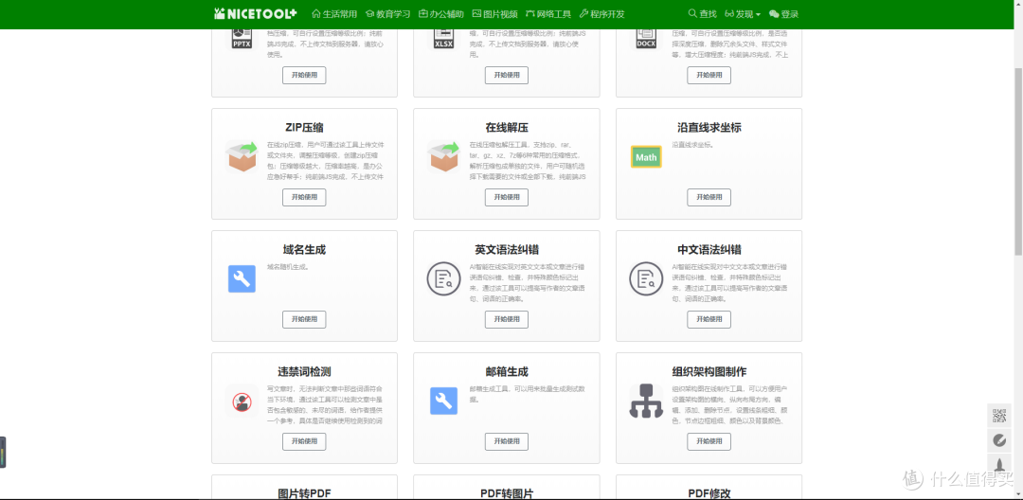
Task: Click 开始使用 under 沿直线求坐标
Action: [709, 197]
